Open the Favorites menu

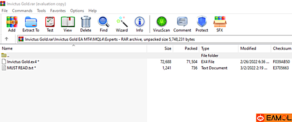(58, 11)
